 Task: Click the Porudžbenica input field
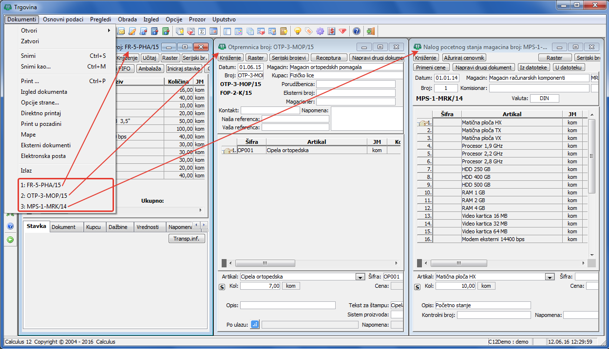click(x=355, y=84)
